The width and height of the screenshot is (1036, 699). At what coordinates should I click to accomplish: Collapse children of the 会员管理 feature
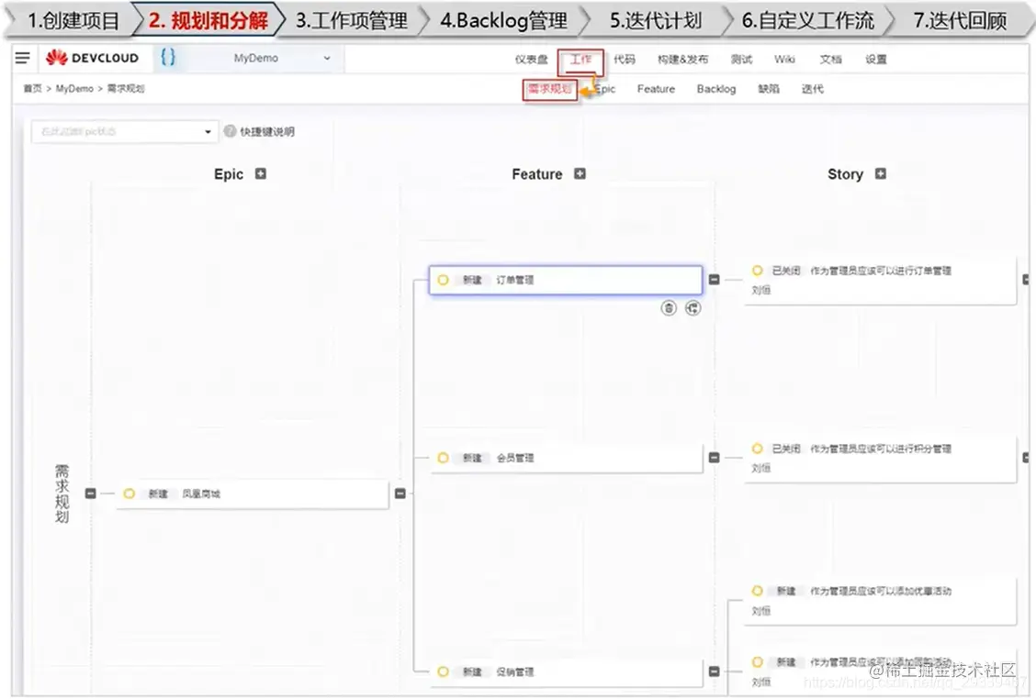(714, 458)
